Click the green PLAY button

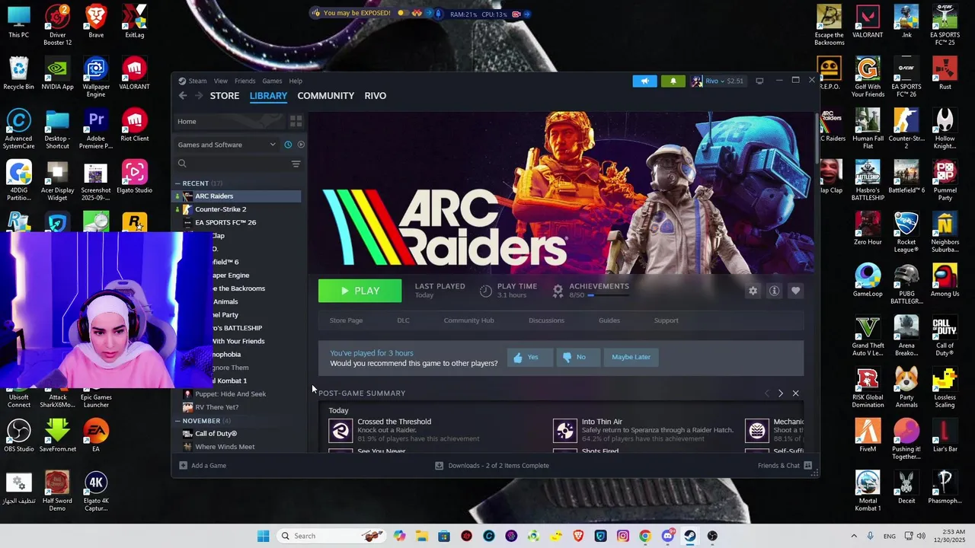tap(360, 291)
